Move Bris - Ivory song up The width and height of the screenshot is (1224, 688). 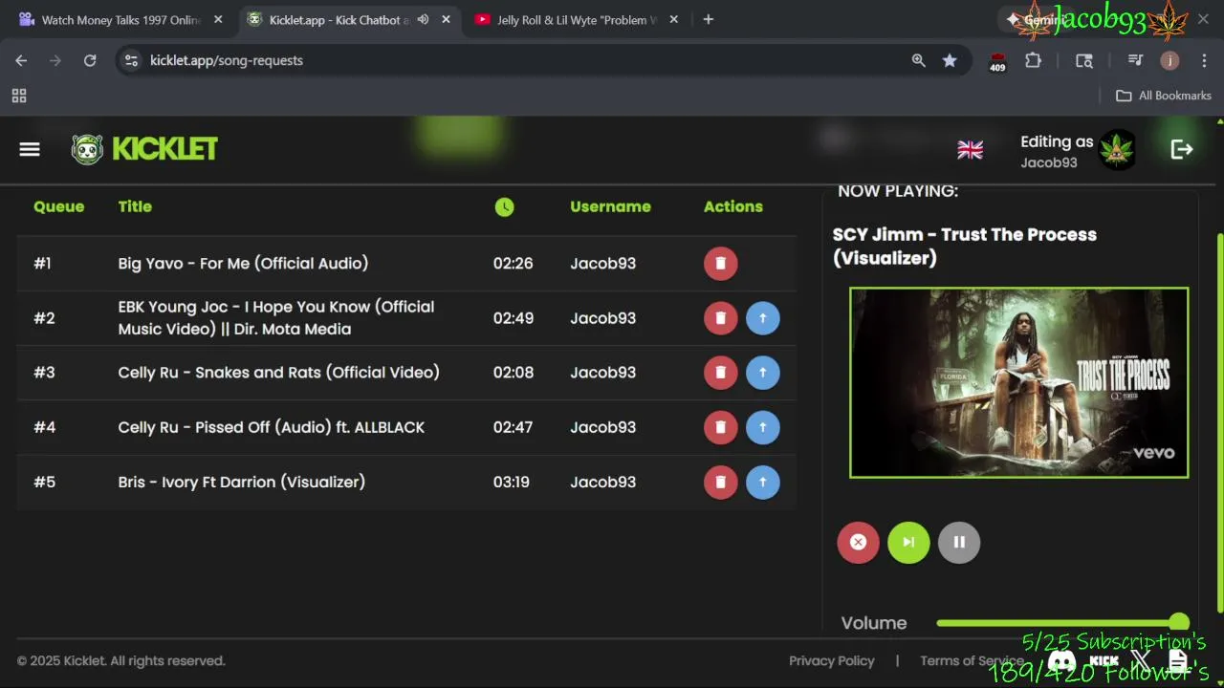click(x=762, y=483)
